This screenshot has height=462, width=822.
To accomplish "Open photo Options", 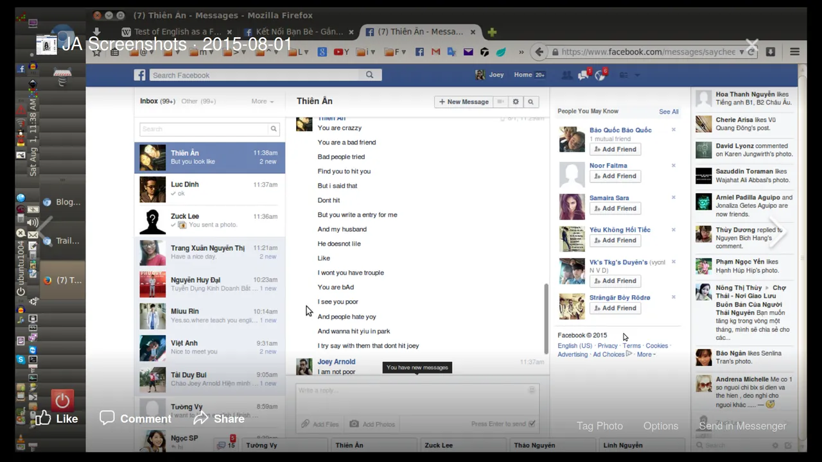I will point(660,425).
